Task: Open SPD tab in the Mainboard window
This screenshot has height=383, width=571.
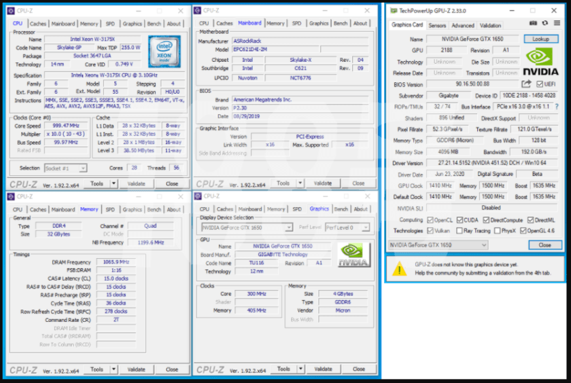Action: tap(296, 23)
